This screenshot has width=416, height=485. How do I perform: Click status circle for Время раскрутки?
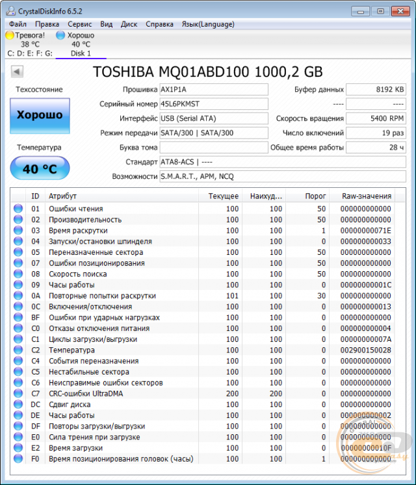tap(18, 230)
